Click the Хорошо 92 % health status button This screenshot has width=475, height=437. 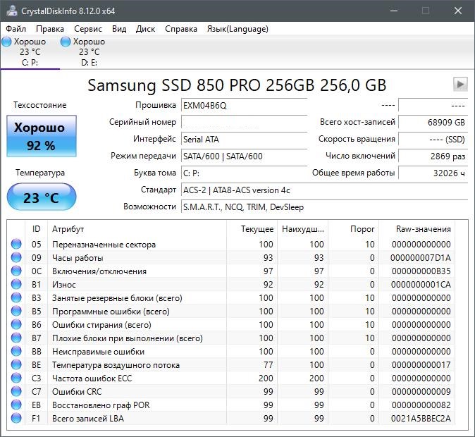click(42, 136)
